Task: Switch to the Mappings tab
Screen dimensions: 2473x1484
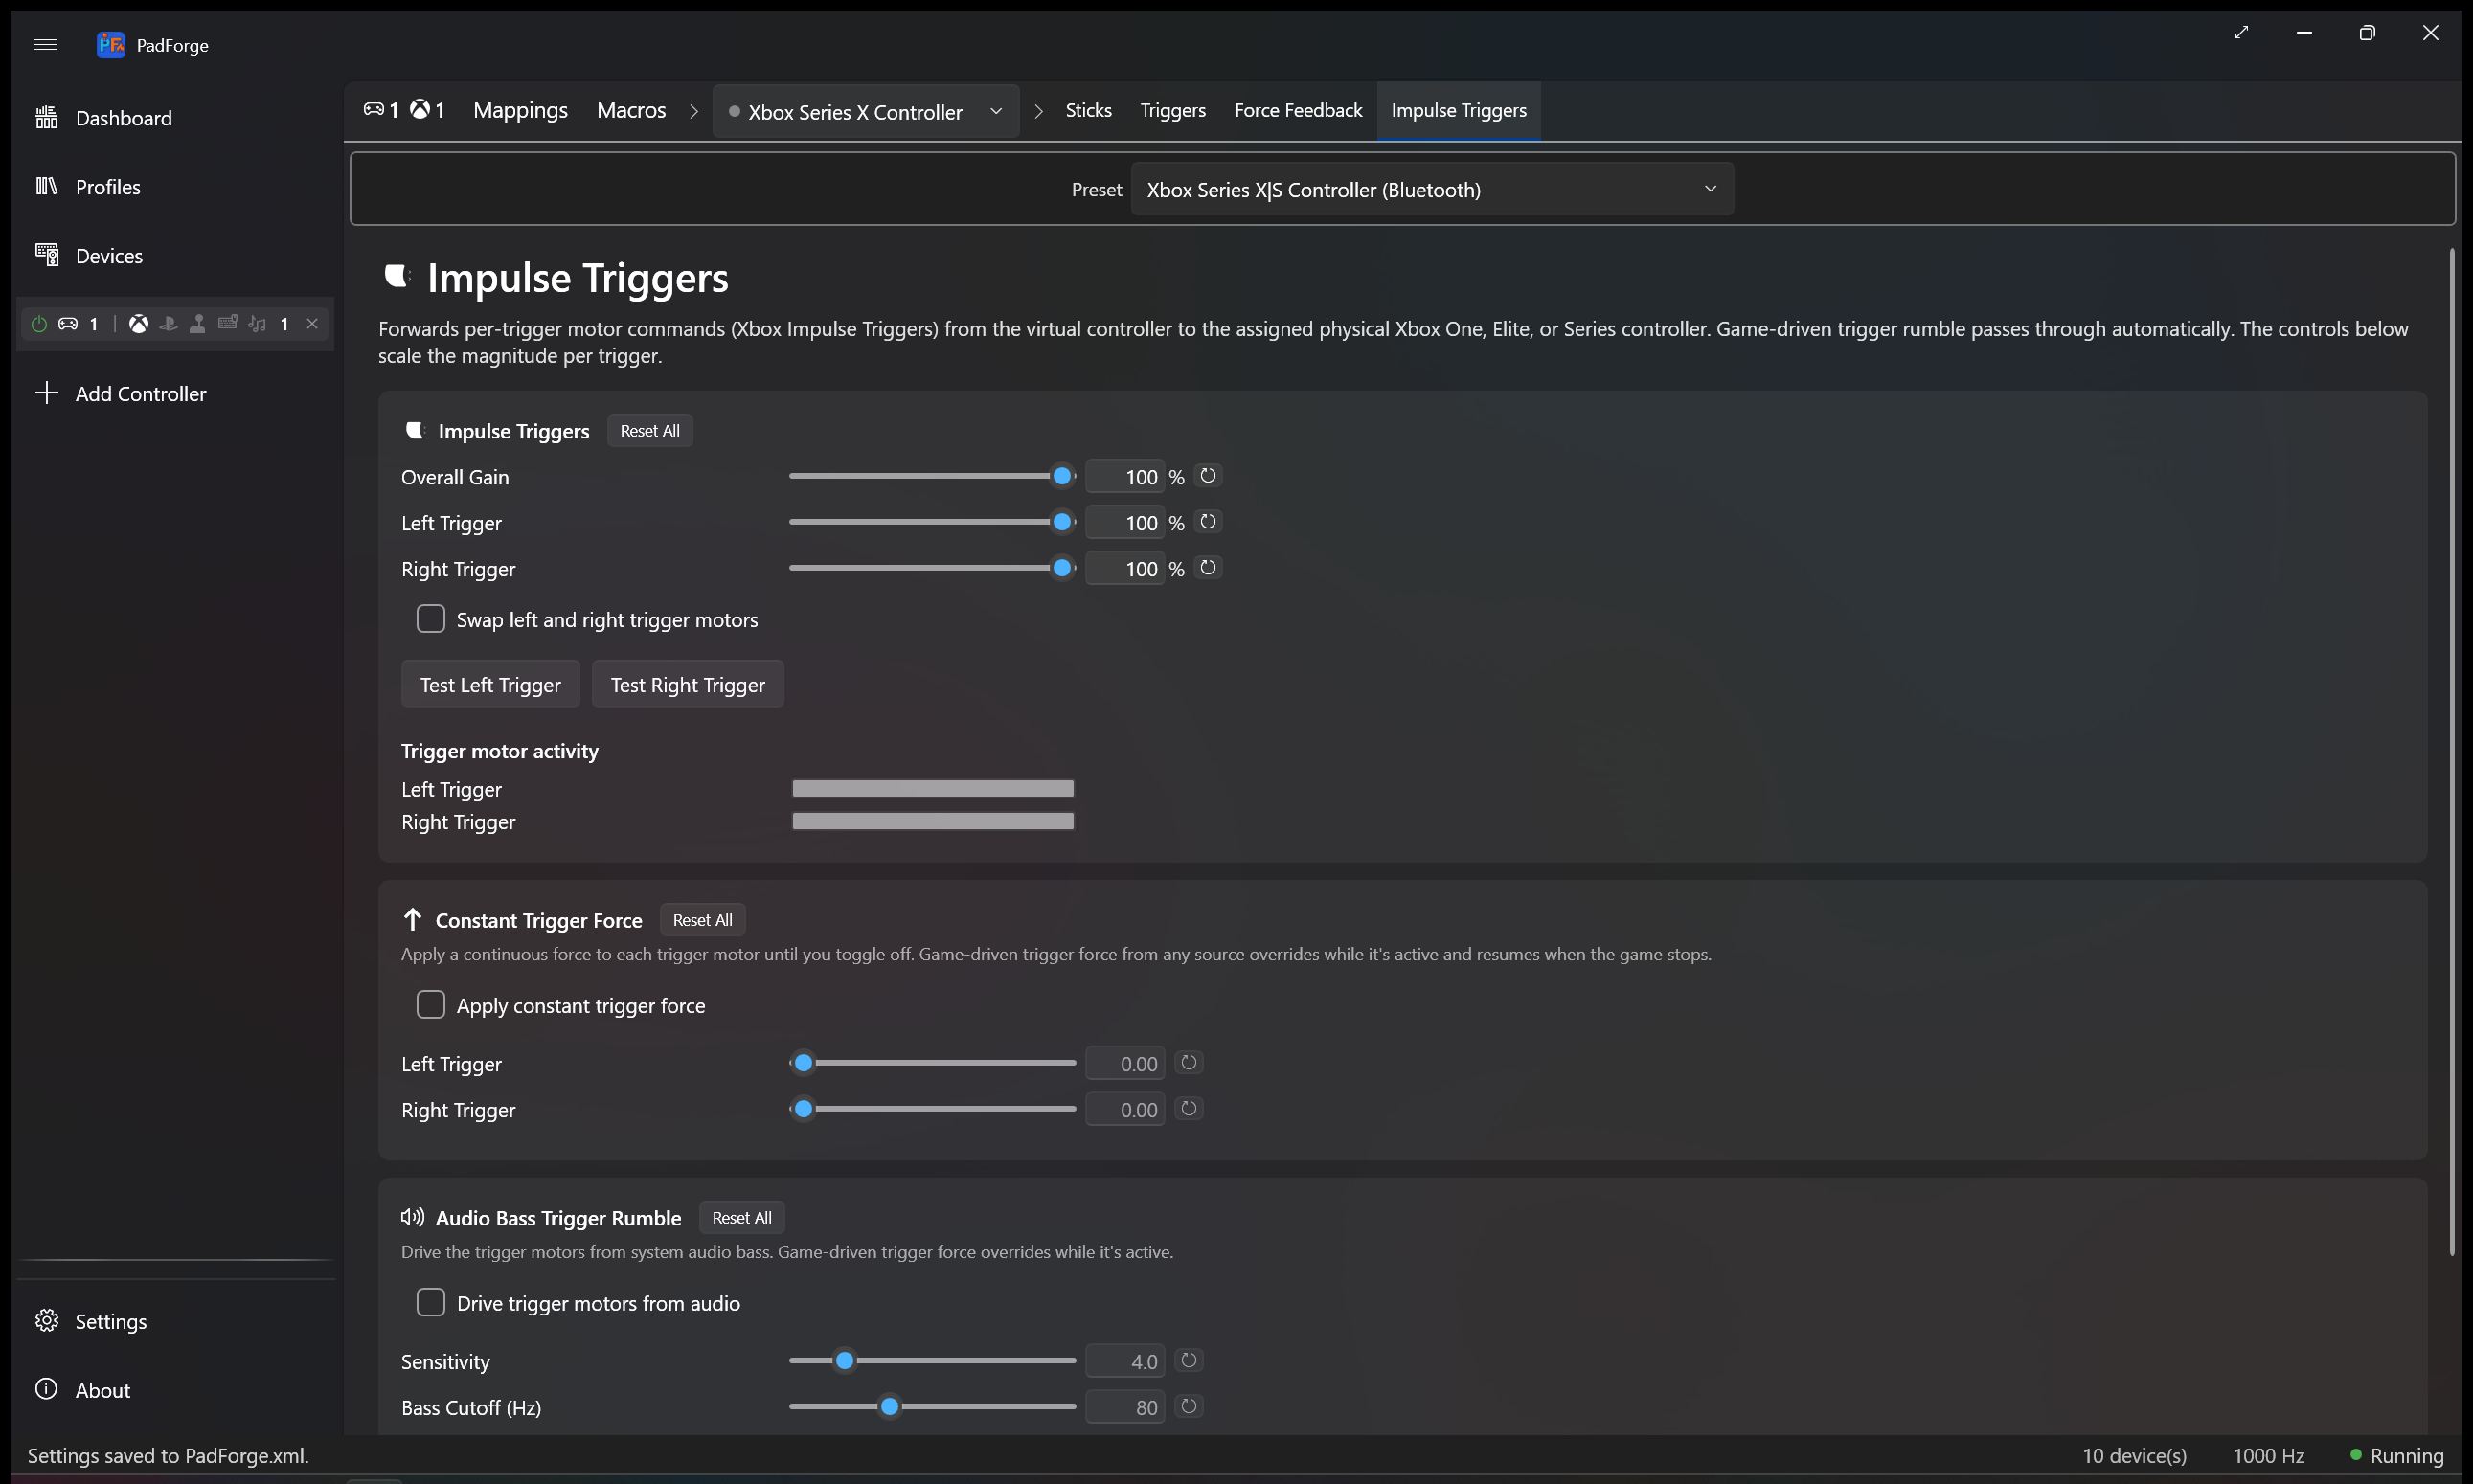Action: click(520, 110)
